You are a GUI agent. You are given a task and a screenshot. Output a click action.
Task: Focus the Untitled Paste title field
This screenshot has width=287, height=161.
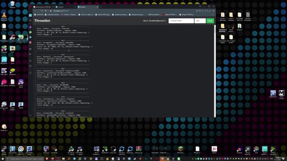coord(181,21)
